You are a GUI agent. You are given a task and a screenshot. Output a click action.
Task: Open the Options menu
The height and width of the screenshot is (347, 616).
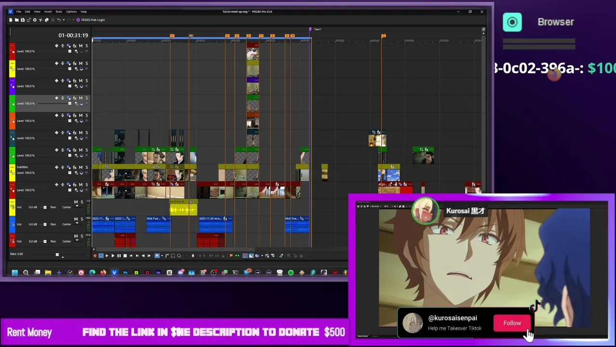71,12
